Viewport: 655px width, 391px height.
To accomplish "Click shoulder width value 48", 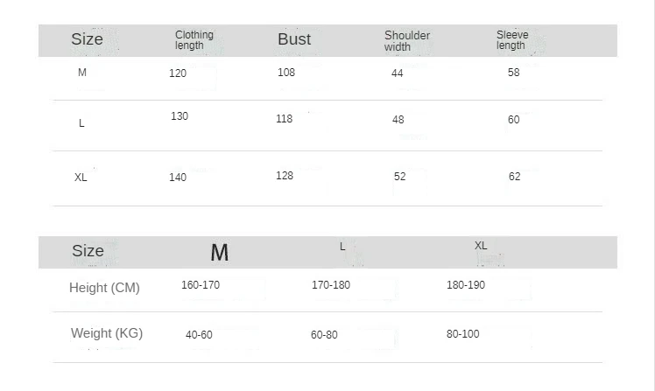I will pyautogui.click(x=398, y=120).
